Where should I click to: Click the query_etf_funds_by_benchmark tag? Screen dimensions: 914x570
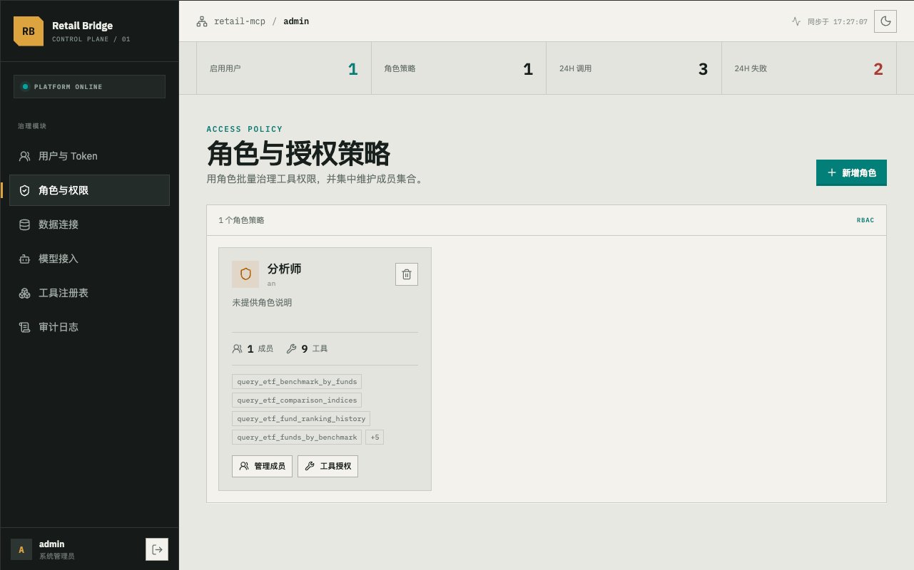pyautogui.click(x=297, y=437)
